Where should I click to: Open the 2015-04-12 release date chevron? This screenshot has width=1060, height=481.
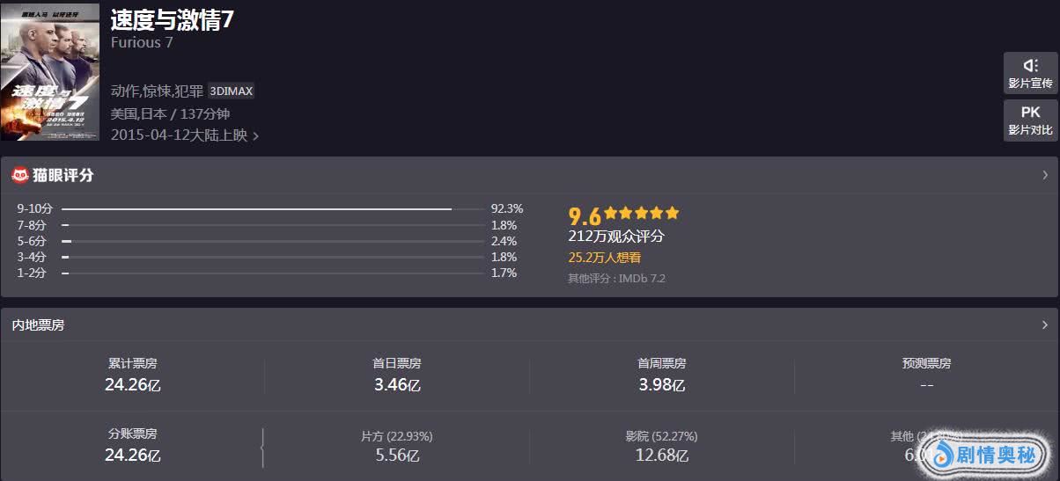pos(255,135)
